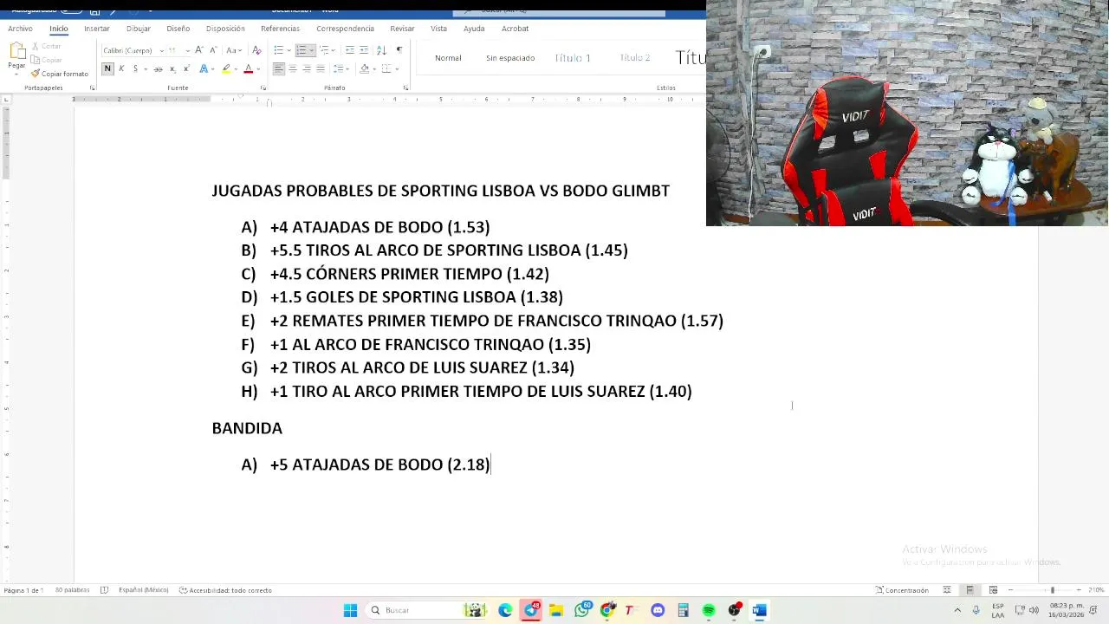Viewport: 1109px width, 624px height.
Task: Apply superscript formatting
Action: point(187,68)
